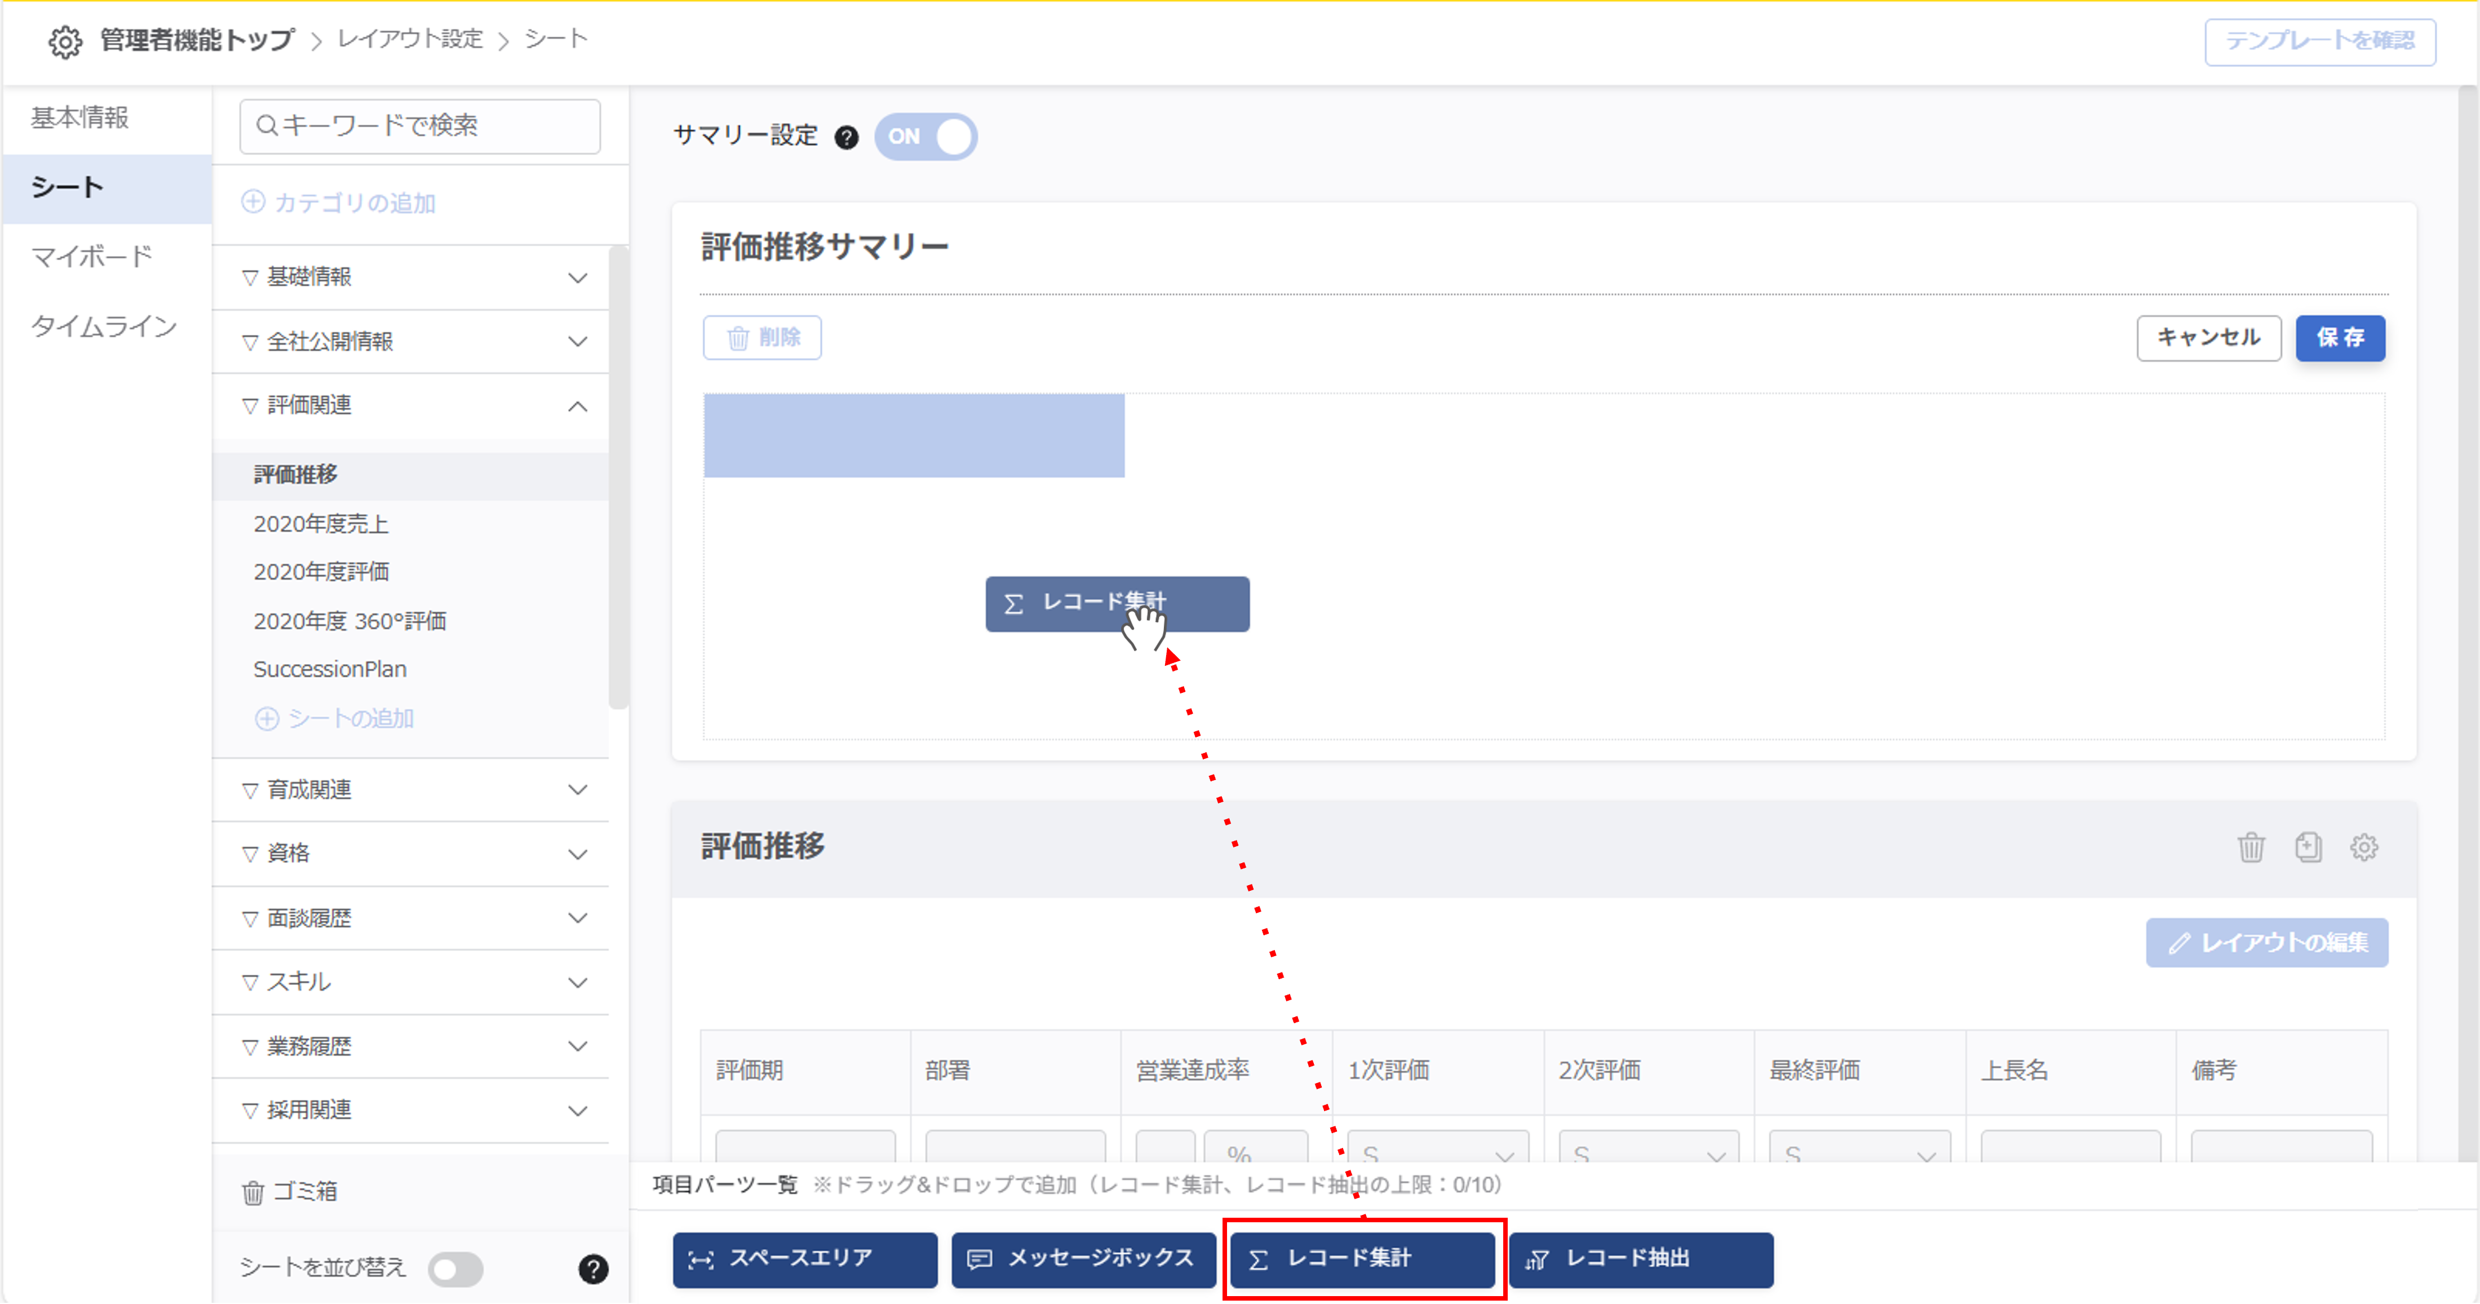Screen dimensions: 2480x1304
Task: Click the plus icon for カテゴリの追加
Action: pos(253,202)
